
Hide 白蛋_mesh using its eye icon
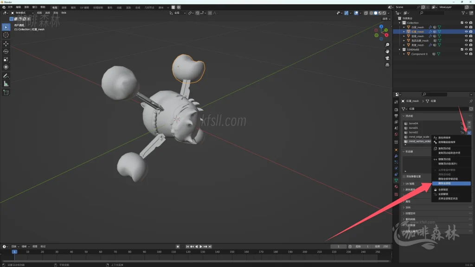(x=466, y=27)
